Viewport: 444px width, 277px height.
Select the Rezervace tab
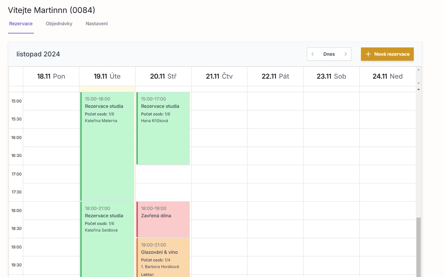tap(21, 24)
